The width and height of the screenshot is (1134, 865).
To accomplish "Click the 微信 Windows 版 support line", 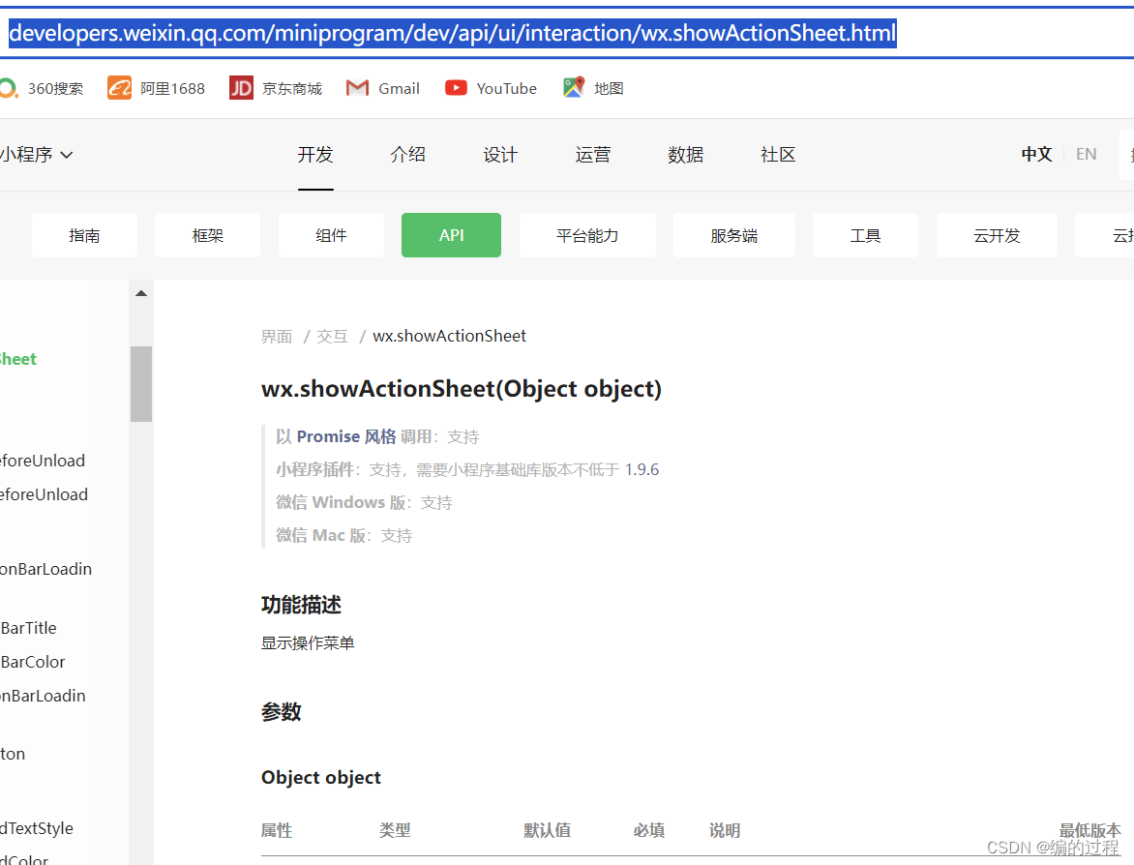I will (364, 503).
